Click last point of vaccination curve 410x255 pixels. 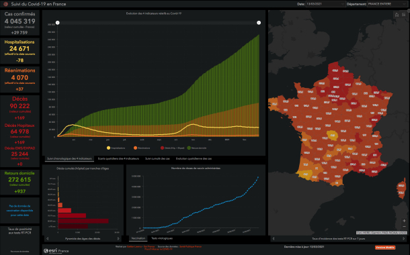pyautogui.click(x=258, y=177)
